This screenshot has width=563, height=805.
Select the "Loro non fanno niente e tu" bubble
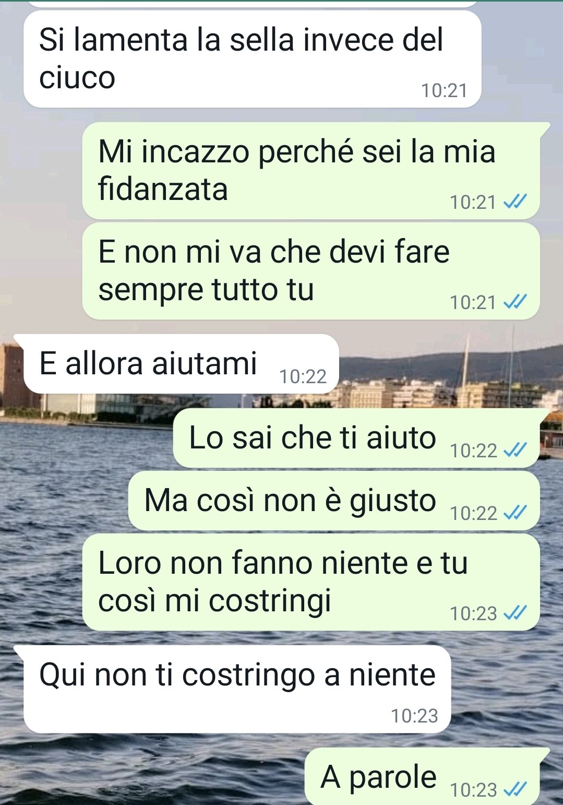(311, 582)
